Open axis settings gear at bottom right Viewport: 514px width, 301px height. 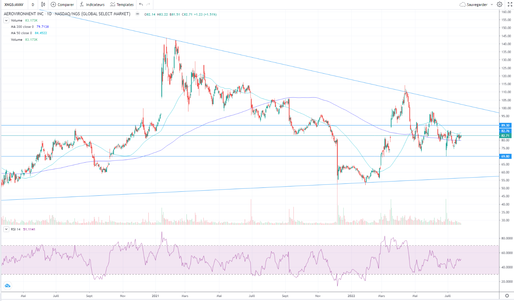click(x=507, y=295)
